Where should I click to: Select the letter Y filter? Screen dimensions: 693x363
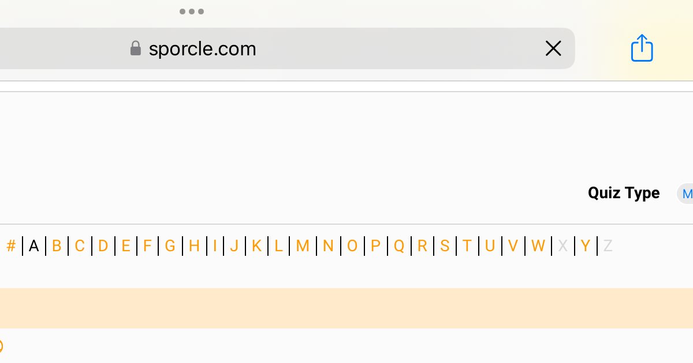click(585, 246)
